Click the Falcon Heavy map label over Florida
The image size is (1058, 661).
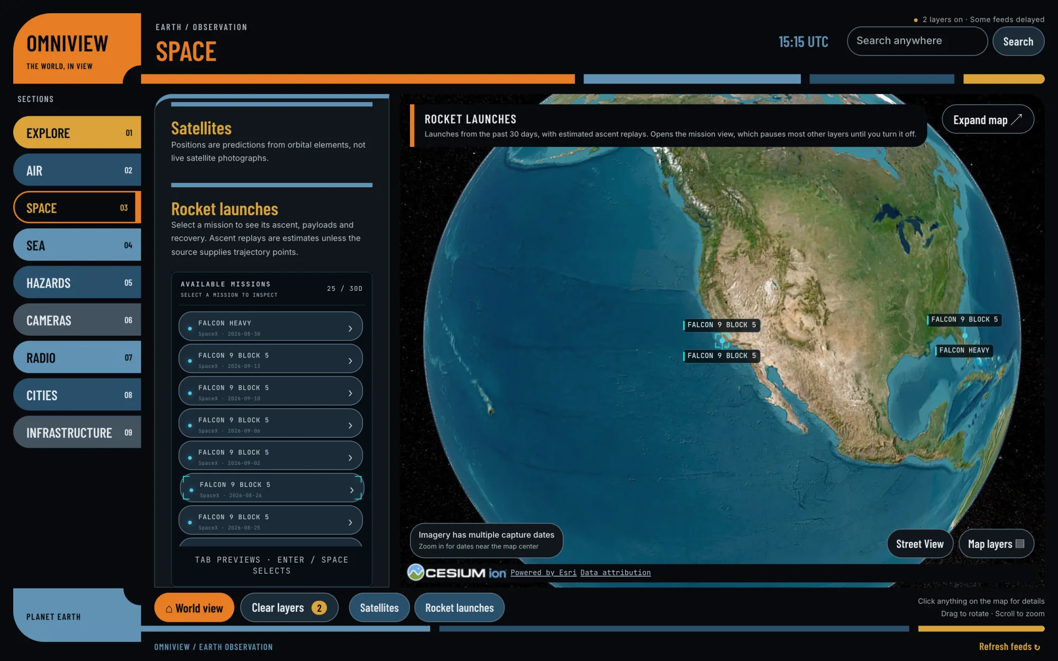[x=964, y=350]
